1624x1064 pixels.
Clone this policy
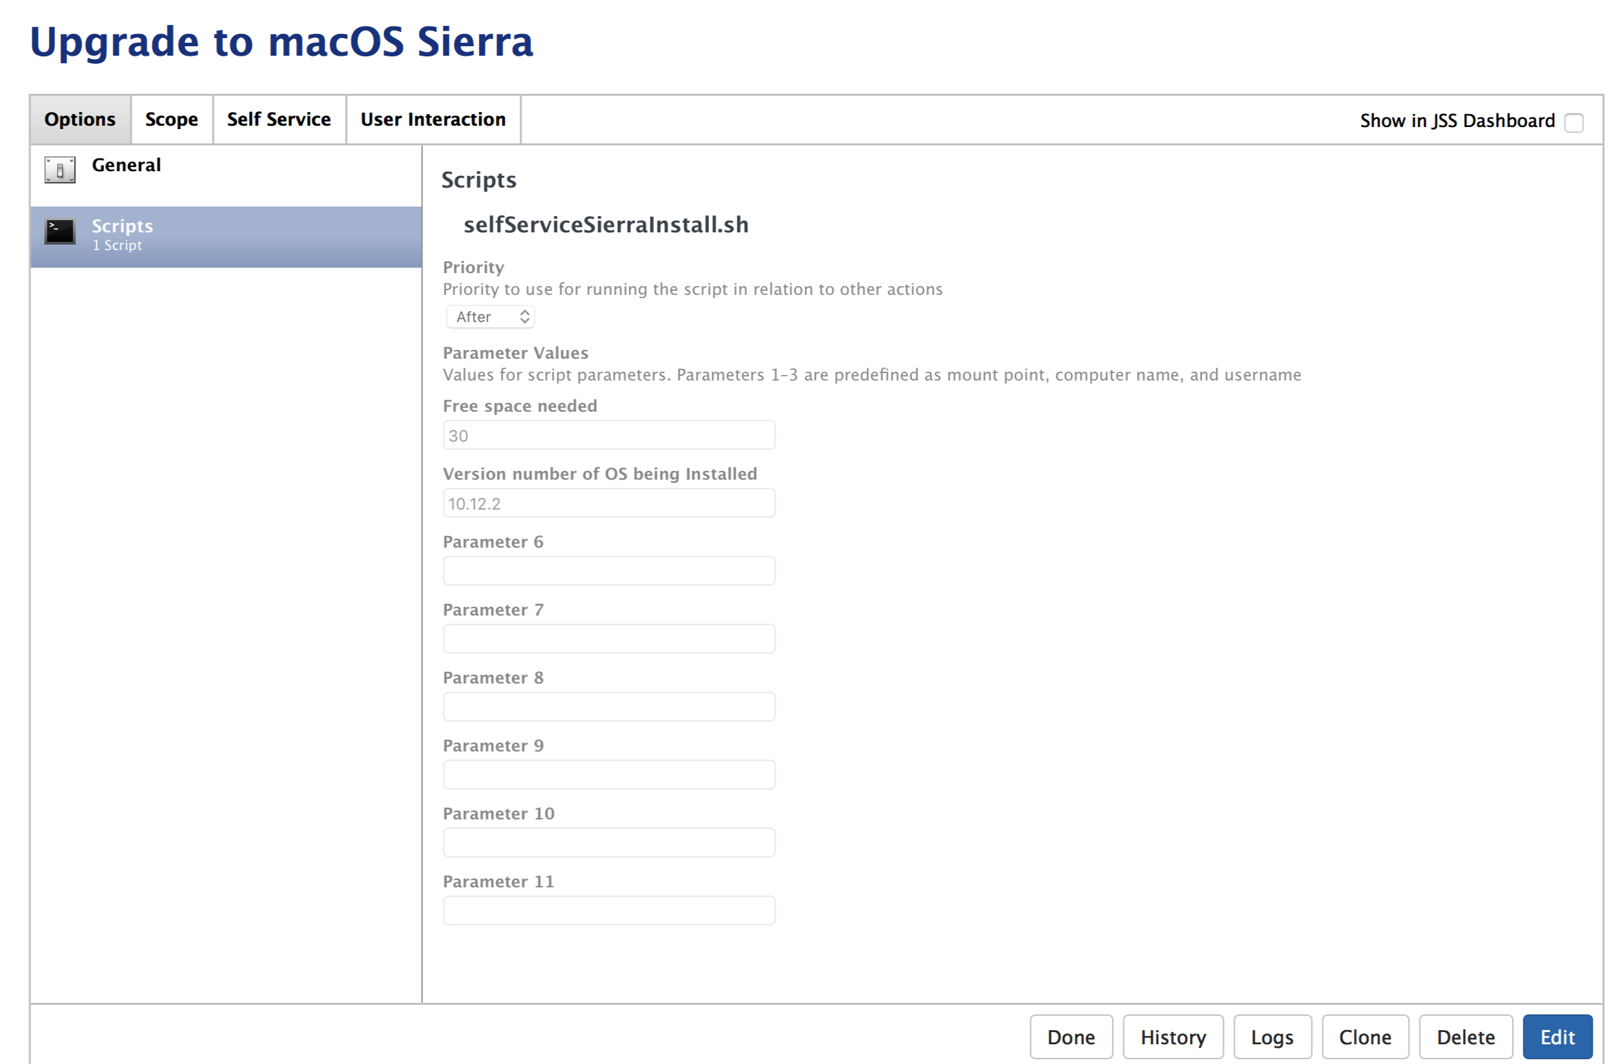click(x=1365, y=1037)
